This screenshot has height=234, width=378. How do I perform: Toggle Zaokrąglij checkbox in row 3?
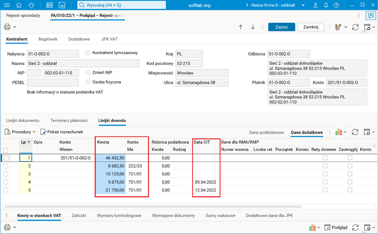point(350,174)
